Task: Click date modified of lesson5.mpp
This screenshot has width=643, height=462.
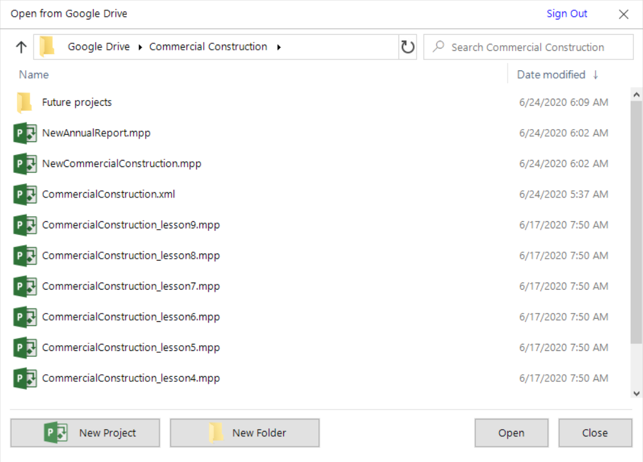Action: click(x=564, y=348)
